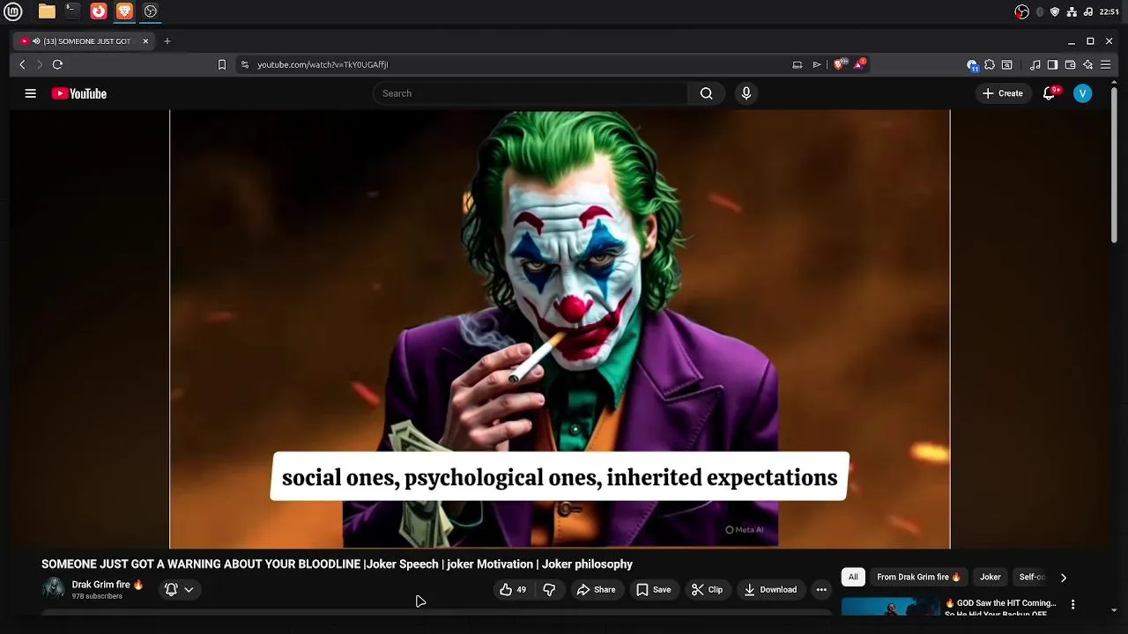This screenshot has width=1128, height=634.
Task: Save the video to a playlist
Action: point(654,590)
